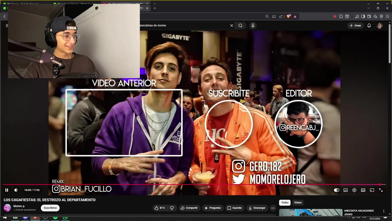The height and width of the screenshot is (221, 392).
Task: Open the extensions puzzle-piece menu
Action: pyautogui.click(x=341, y=16)
